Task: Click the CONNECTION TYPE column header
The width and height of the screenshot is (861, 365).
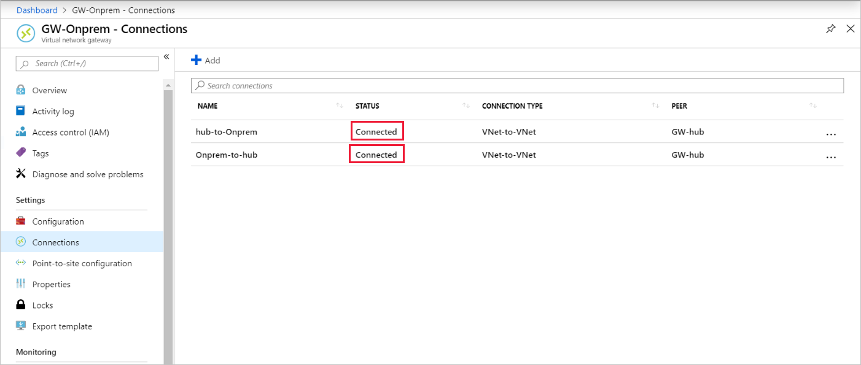Action: (512, 106)
